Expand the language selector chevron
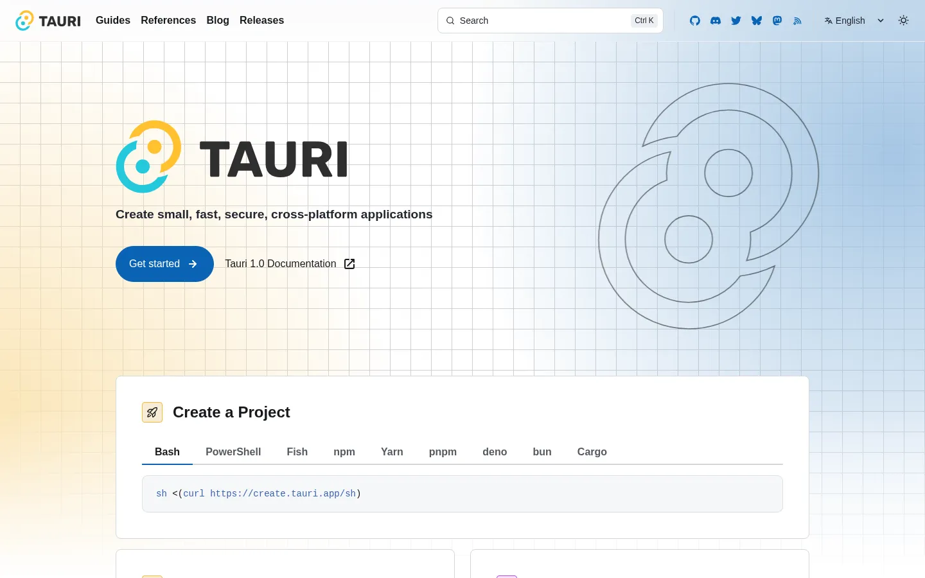Screen dimensions: 925x578 [x=881, y=21]
